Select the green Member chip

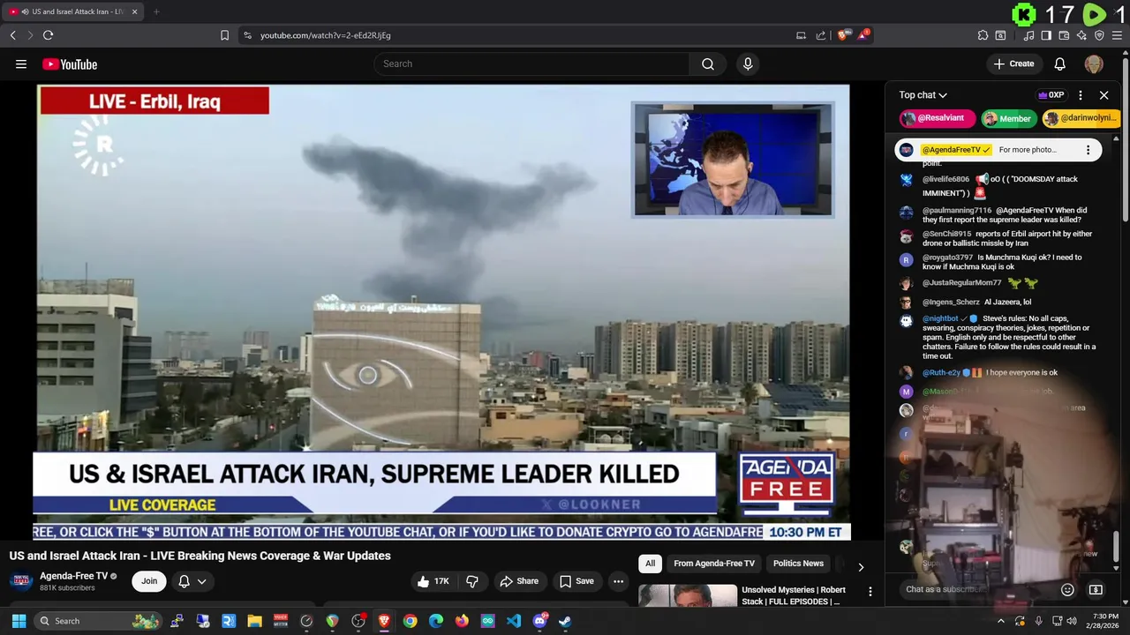coord(1008,118)
